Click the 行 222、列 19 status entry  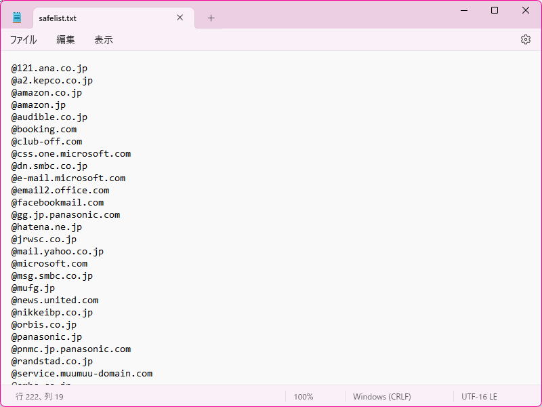point(39,397)
